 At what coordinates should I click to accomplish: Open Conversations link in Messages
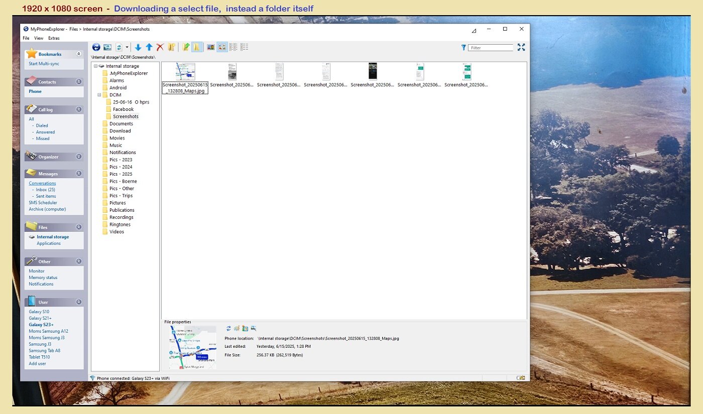[x=42, y=183]
